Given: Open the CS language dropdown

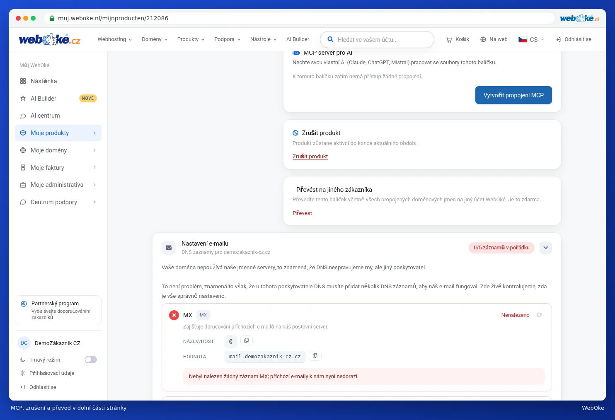Looking at the screenshot, I should [x=531, y=39].
